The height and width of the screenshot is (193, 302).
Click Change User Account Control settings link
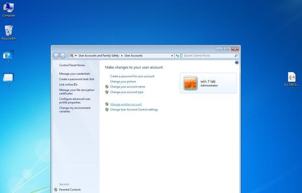pyautogui.click(x=134, y=110)
